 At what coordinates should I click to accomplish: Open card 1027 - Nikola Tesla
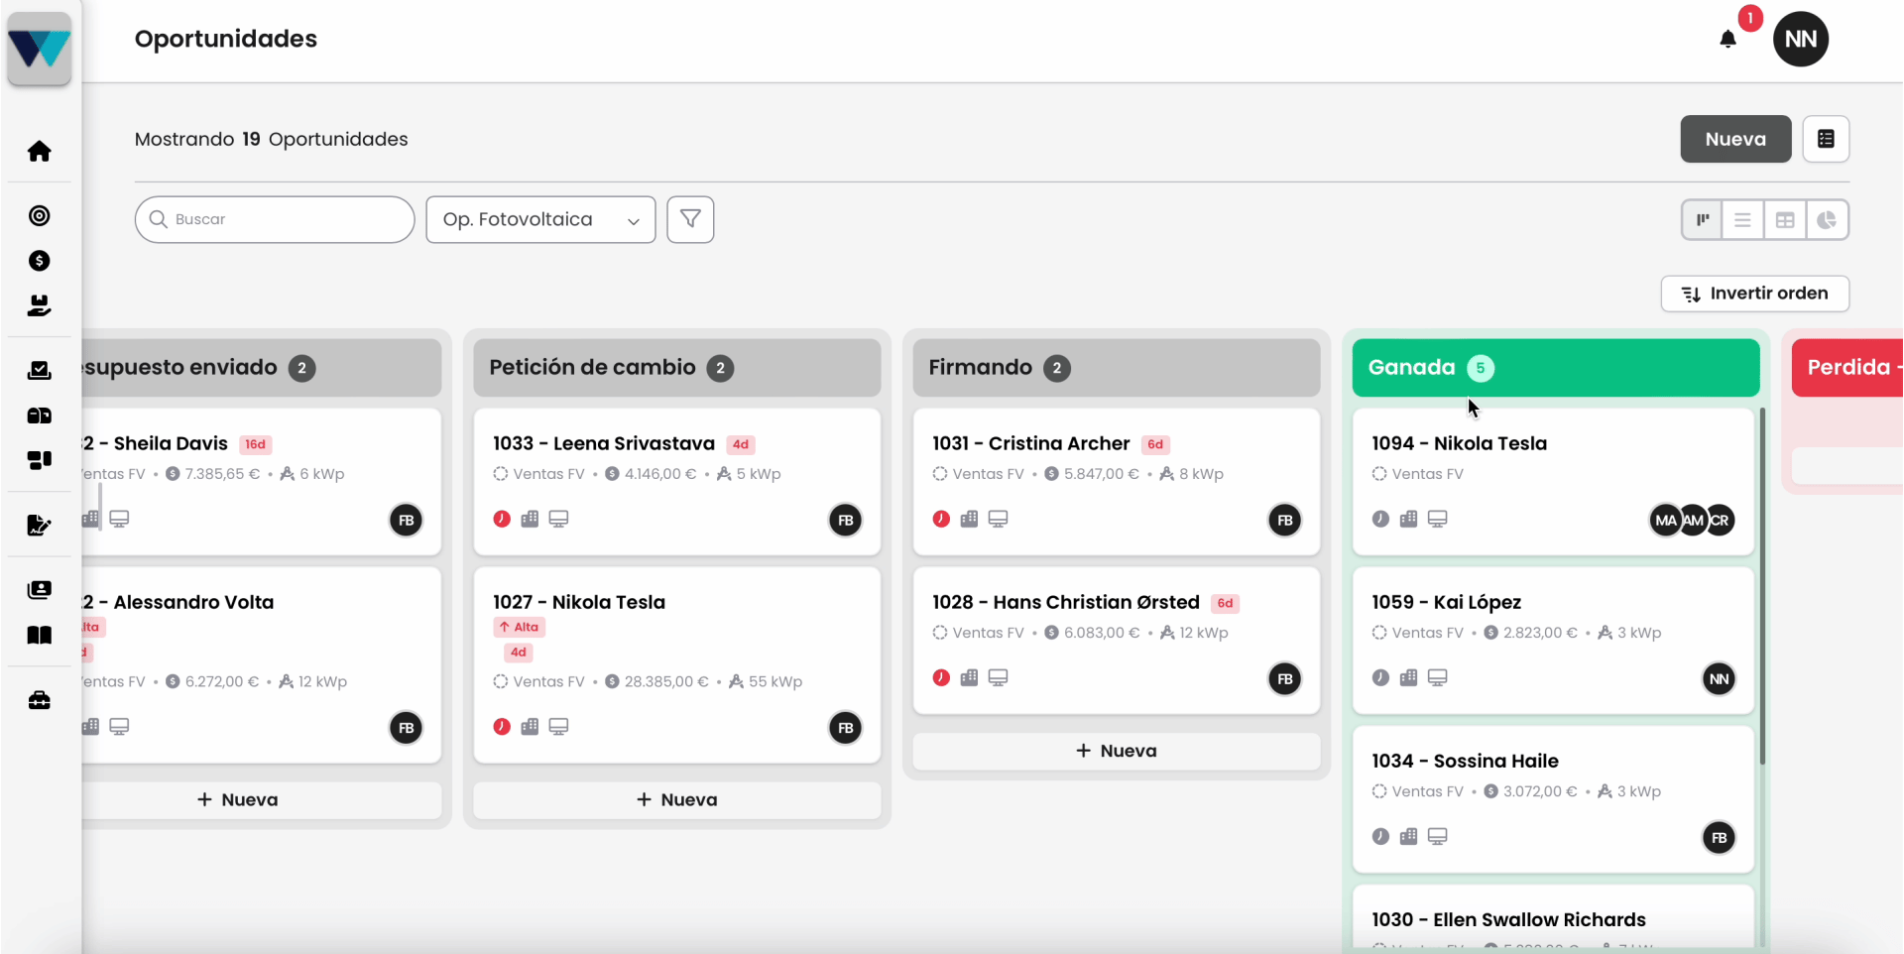click(677, 664)
